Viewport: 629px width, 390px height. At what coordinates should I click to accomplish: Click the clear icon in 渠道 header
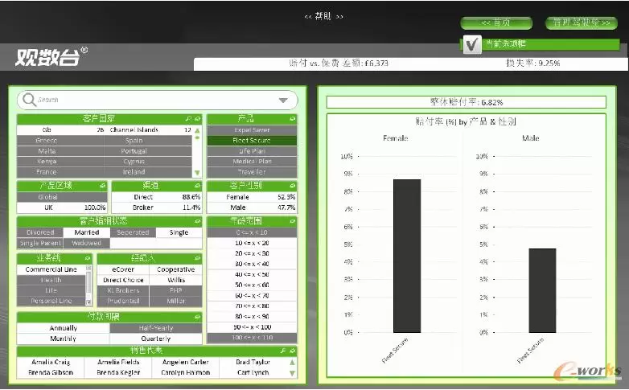point(197,186)
